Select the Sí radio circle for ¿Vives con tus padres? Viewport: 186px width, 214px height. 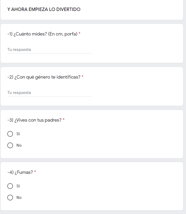tap(10, 134)
